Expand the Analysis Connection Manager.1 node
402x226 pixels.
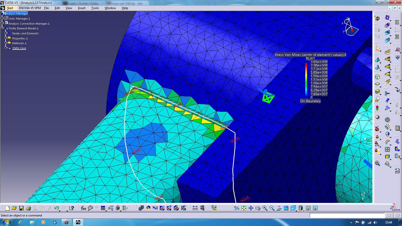(x=2, y=23)
